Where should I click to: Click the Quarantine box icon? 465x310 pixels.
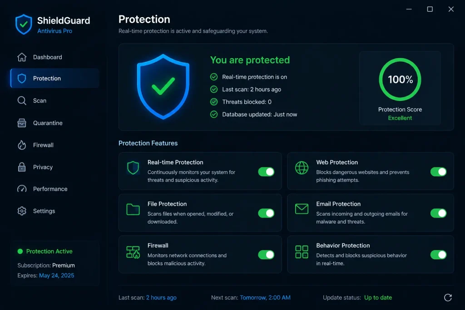pos(22,123)
